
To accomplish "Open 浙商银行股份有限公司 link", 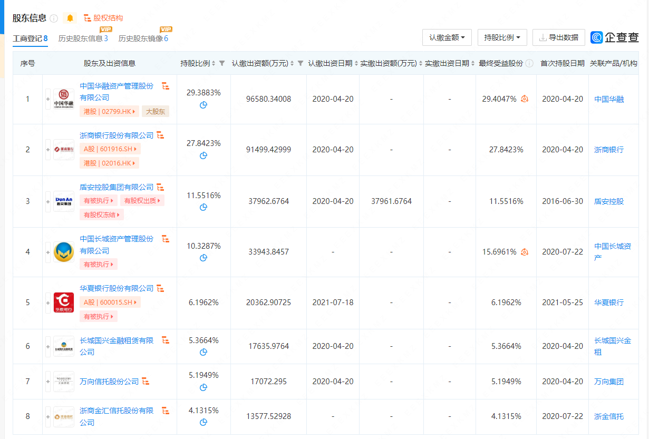I will 117,135.
